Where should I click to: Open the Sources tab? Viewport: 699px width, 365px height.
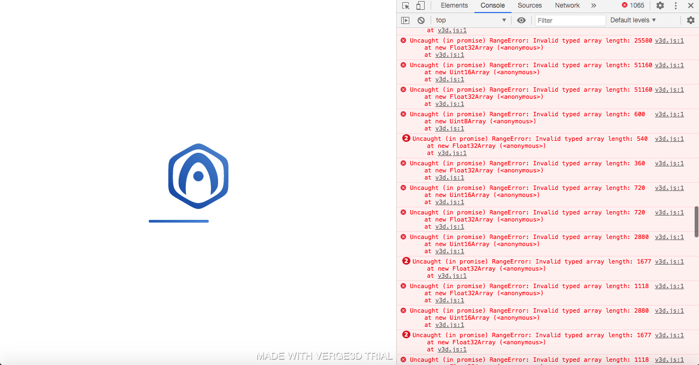(x=530, y=5)
